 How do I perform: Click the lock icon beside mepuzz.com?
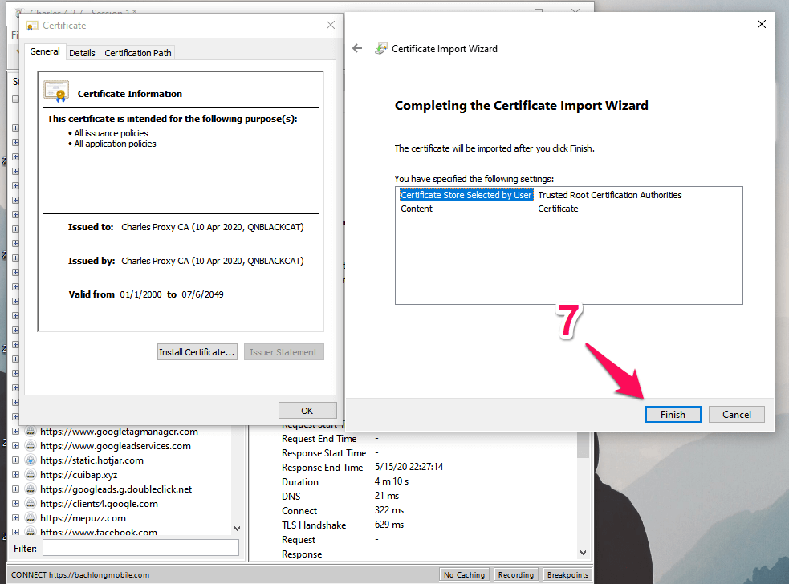tap(31, 518)
